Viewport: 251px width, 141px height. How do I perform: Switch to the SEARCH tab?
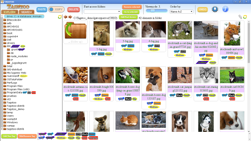(x=26, y=12)
